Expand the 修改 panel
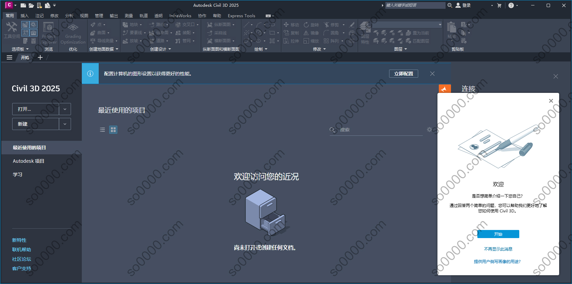This screenshot has height=284, width=572. pyautogui.click(x=319, y=49)
